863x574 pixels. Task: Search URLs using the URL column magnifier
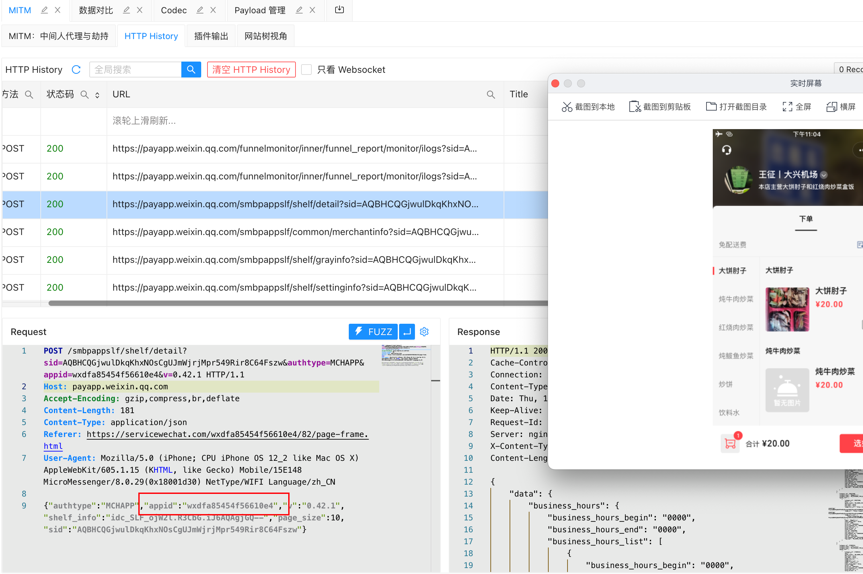(491, 95)
